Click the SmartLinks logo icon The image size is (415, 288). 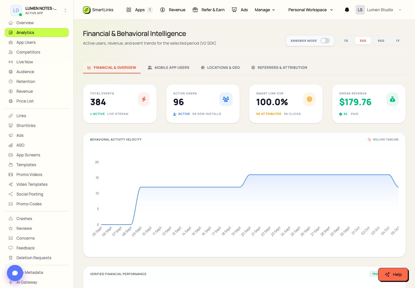tap(87, 10)
